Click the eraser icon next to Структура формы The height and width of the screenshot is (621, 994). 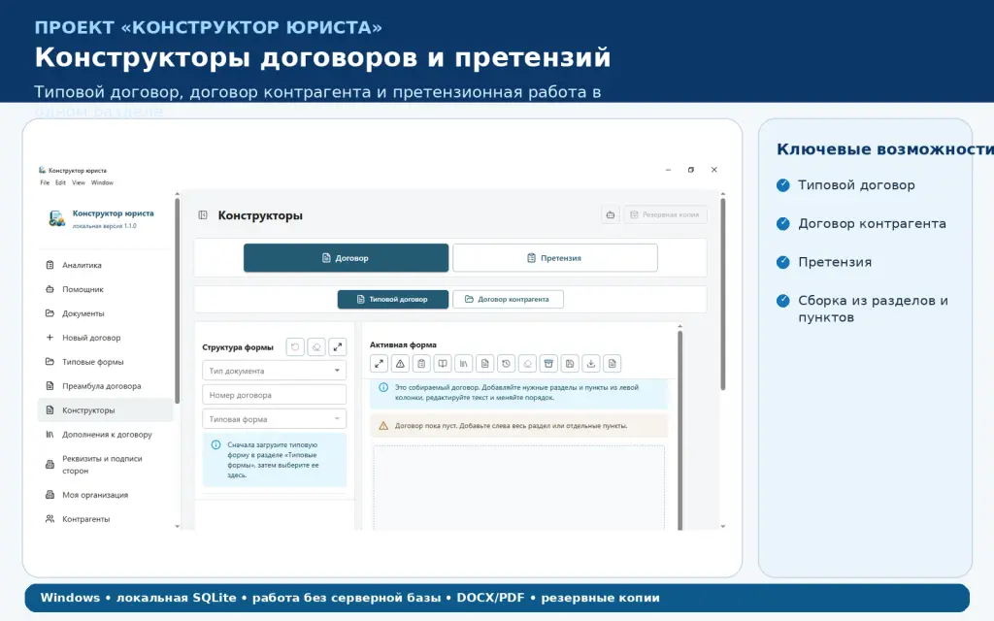tap(316, 347)
